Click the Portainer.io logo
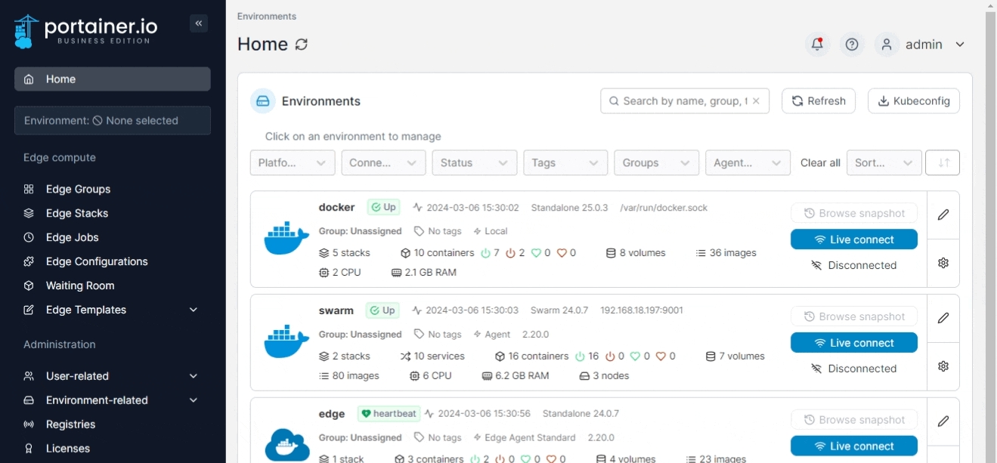Viewport: 997px width, 463px height. tap(86, 31)
